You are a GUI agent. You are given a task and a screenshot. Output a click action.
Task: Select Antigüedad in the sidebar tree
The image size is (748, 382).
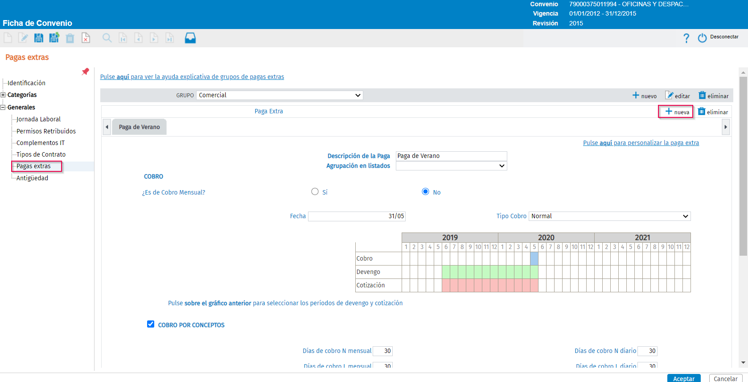pyautogui.click(x=32, y=178)
